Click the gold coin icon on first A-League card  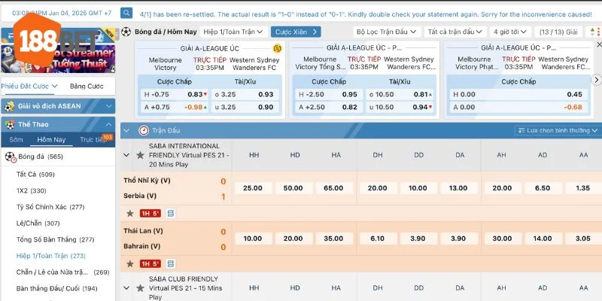pos(277,48)
